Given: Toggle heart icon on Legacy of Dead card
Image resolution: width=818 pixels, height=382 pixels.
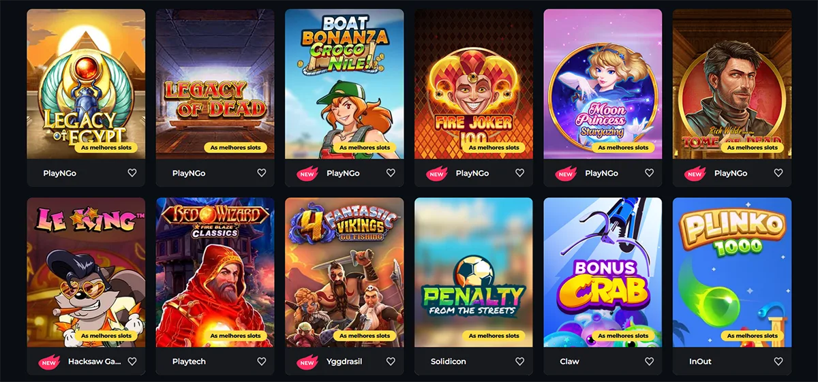Looking at the screenshot, I should (262, 173).
